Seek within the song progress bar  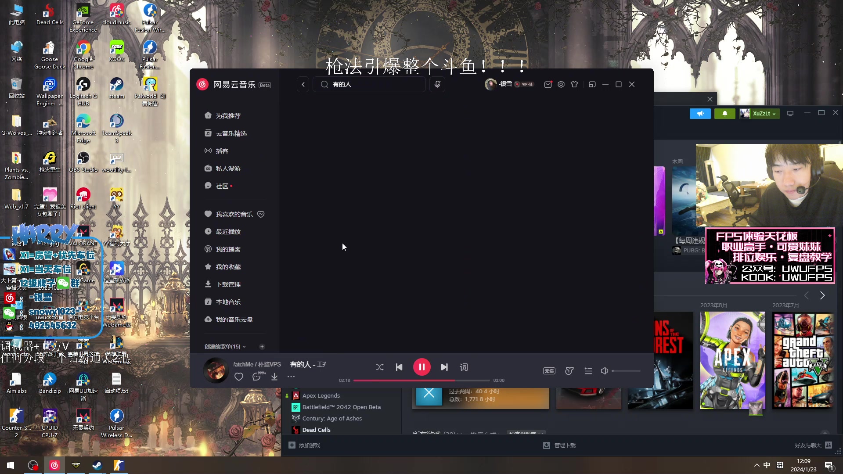(x=421, y=380)
